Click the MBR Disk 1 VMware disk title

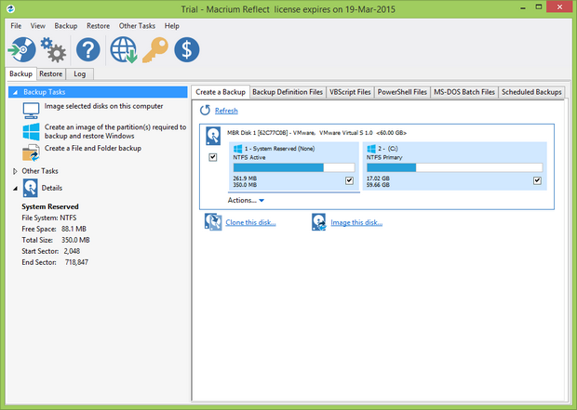316,133
